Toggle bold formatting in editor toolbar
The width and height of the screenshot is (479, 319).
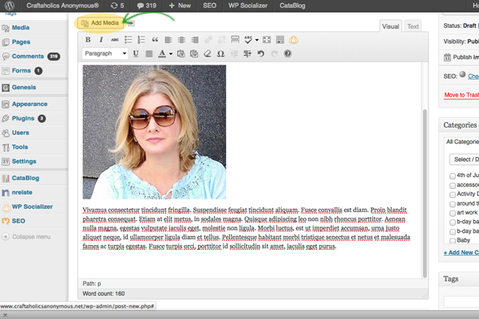coord(89,39)
